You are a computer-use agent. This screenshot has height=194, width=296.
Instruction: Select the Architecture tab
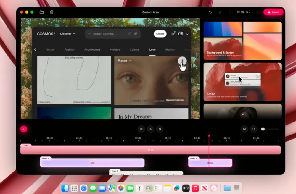pos(92,49)
